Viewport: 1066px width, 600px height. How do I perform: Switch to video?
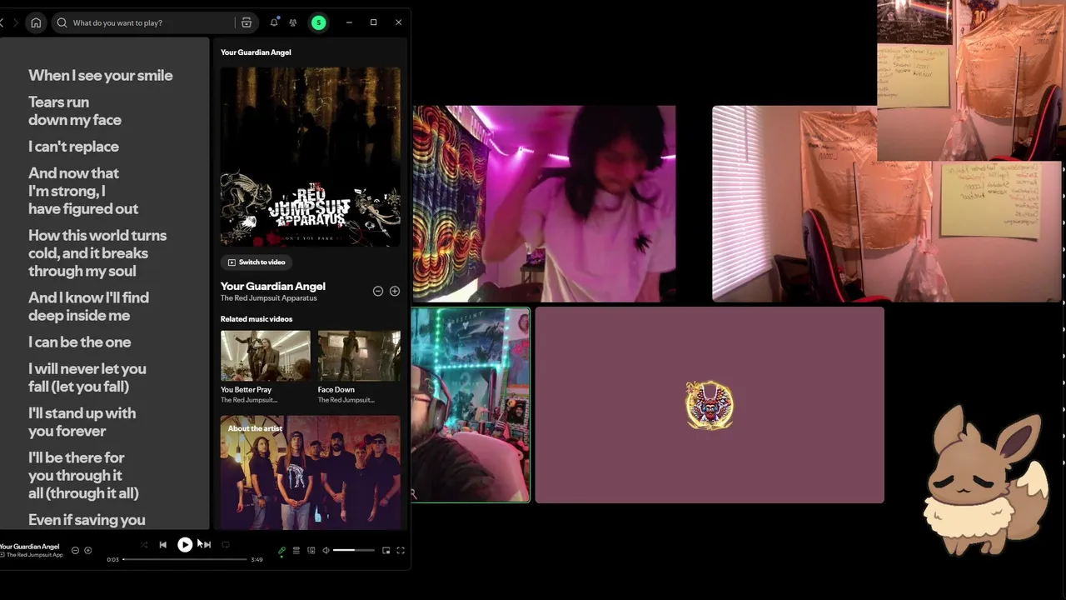coord(257,262)
